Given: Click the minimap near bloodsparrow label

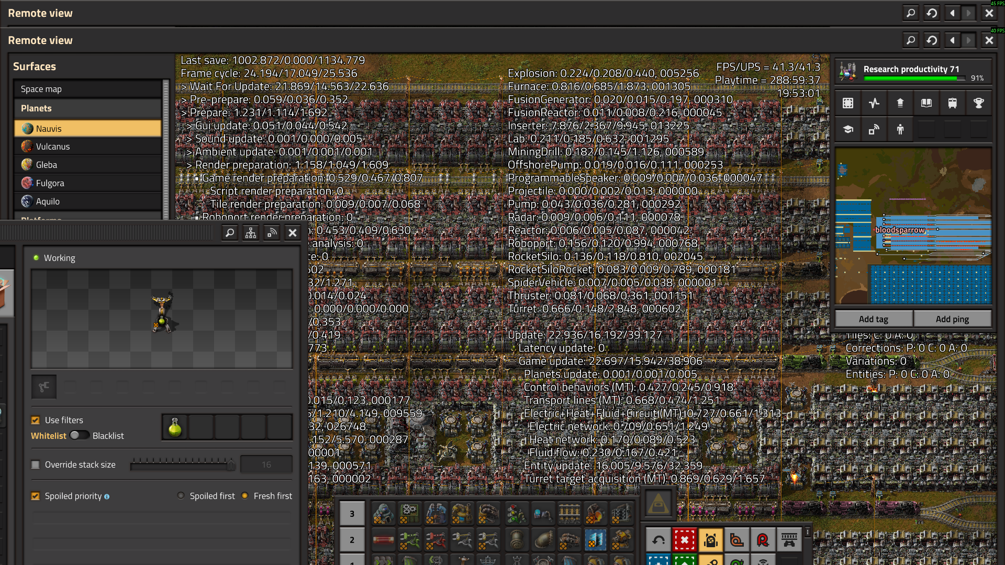Looking at the screenshot, I should point(913,226).
